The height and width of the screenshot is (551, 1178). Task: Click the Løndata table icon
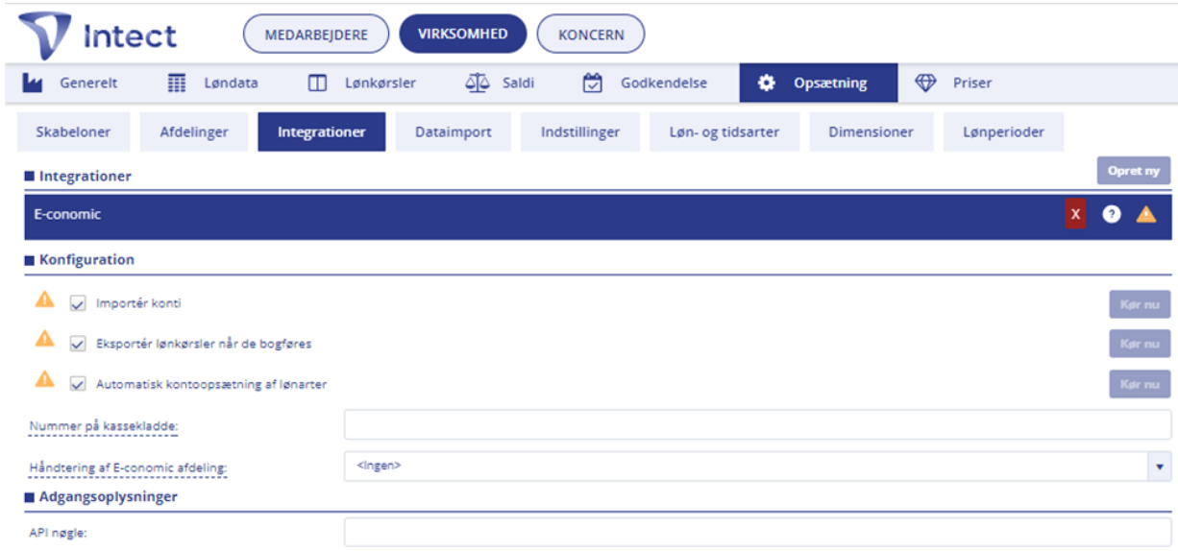(177, 83)
